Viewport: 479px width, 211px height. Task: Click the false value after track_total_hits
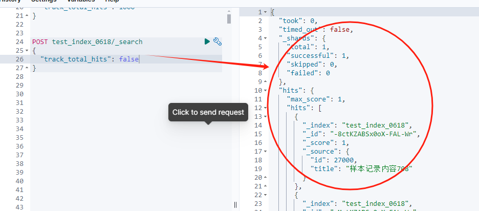click(128, 59)
